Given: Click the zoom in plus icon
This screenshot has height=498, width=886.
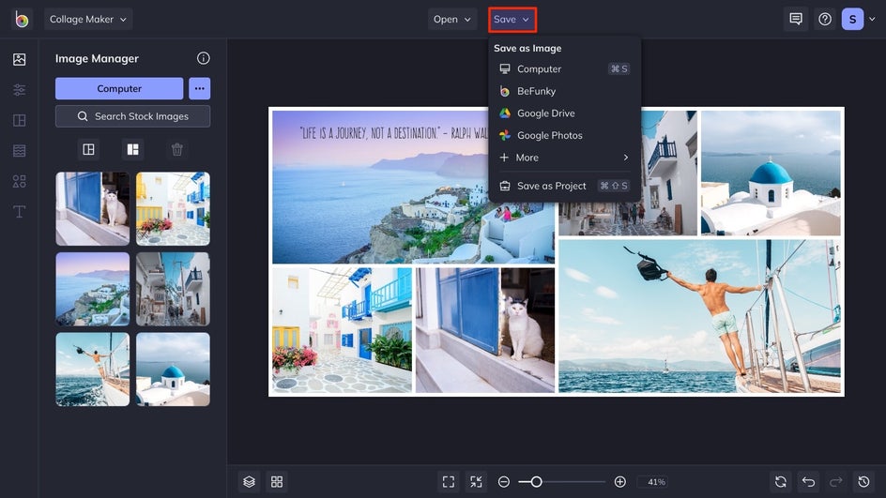Looking at the screenshot, I should 619,482.
